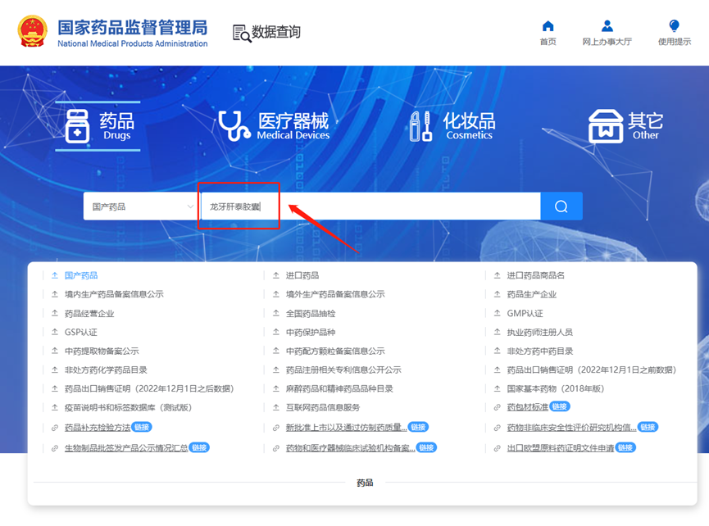Viewport: 709px width, 526px height.
Task: Open 执业药师注册人员 entry
Action: point(540,333)
